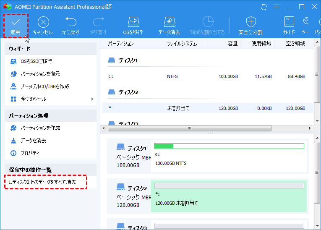The height and width of the screenshot is (230, 321).
Task: Click the refresh icon in the title bar
Action: click(x=264, y=7)
